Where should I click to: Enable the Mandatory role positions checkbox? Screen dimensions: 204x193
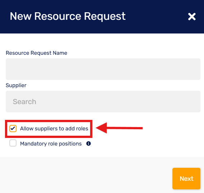point(13,143)
